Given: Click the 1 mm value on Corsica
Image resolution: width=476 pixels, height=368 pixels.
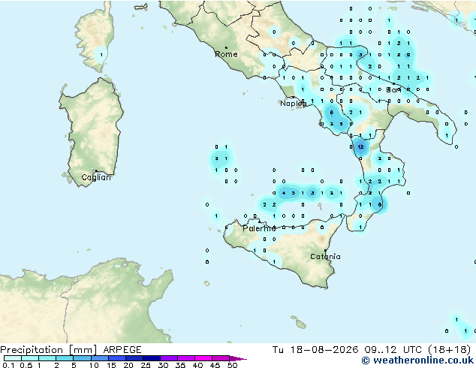Looking at the screenshot, I should point(101,55).
